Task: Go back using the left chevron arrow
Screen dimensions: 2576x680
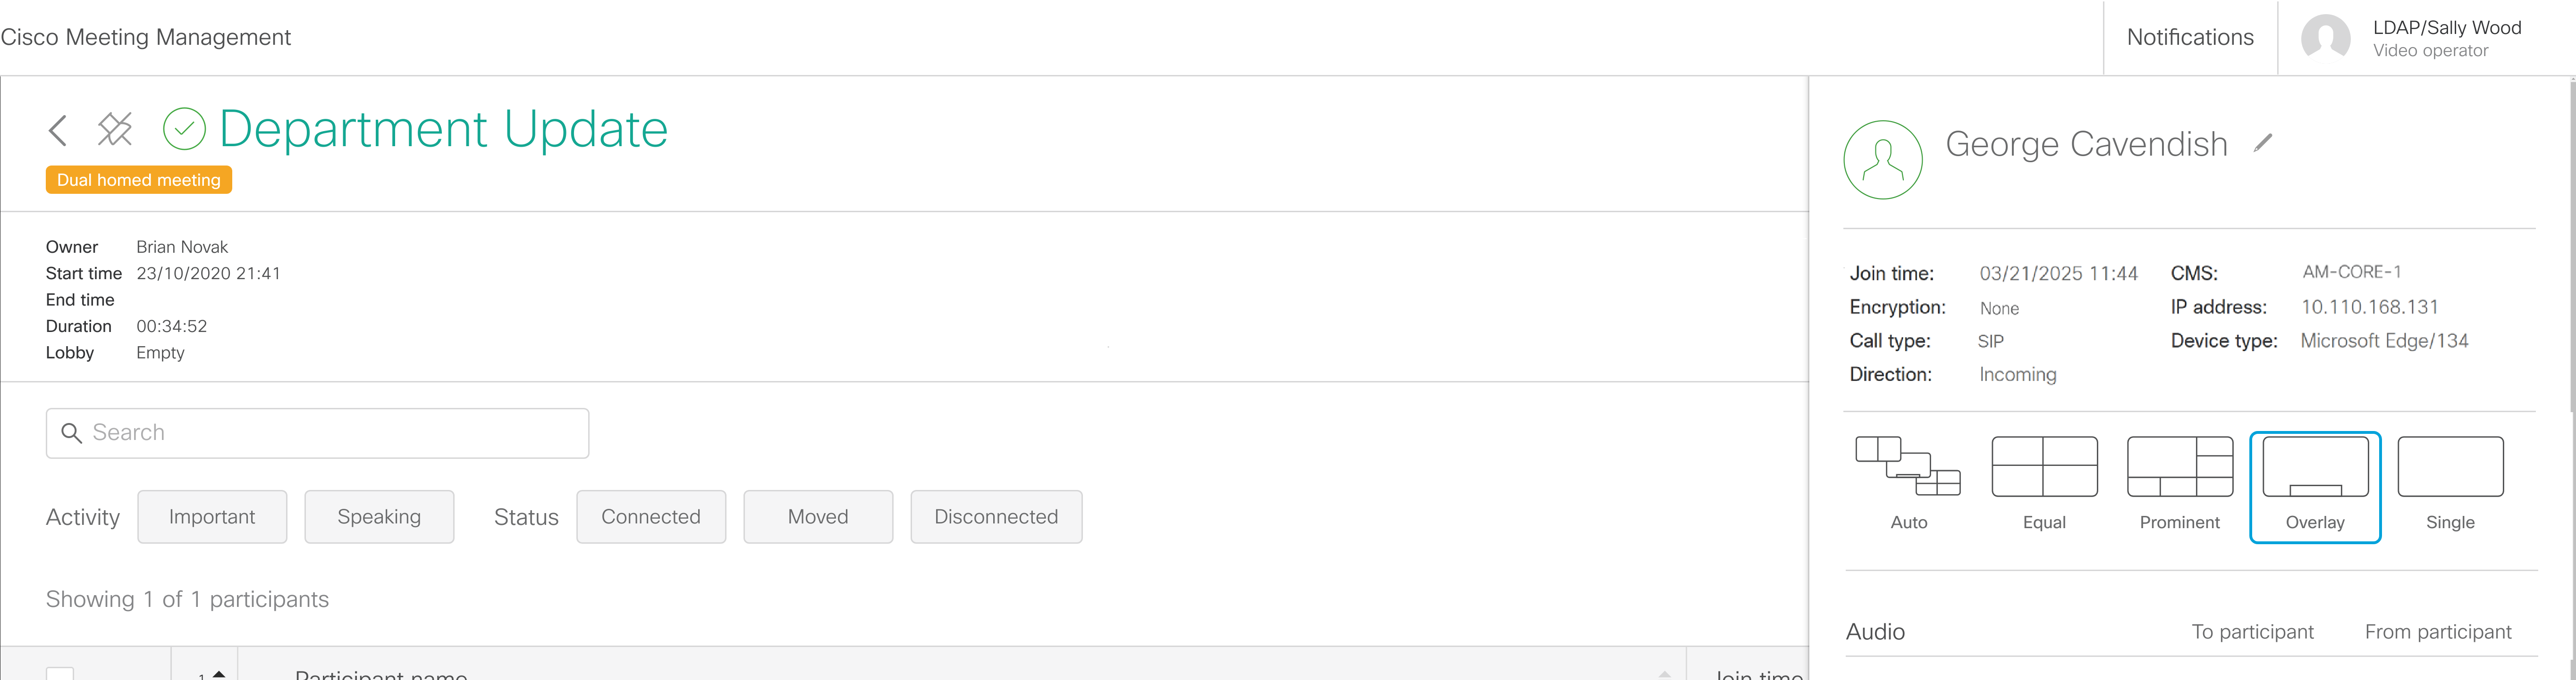Action: [x=58, y=130]
